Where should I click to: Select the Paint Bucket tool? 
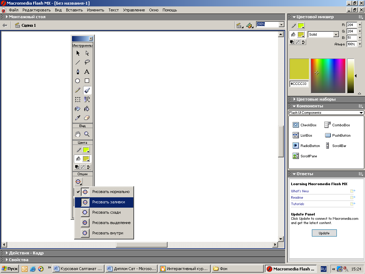tap(87, 109)
